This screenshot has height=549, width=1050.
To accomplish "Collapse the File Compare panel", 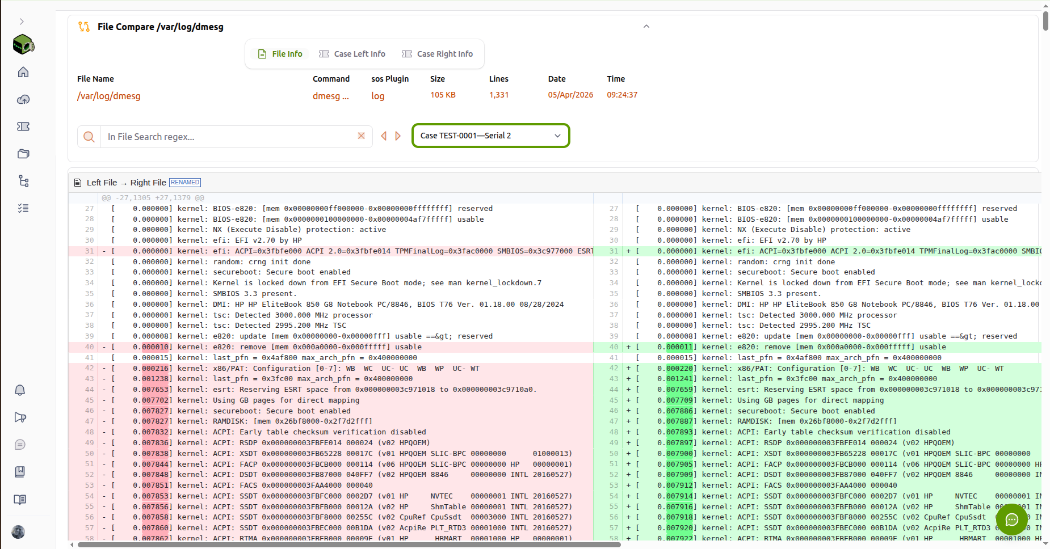I will click(646, 26).
